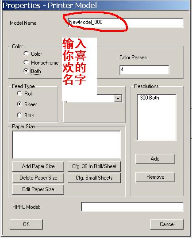Cancel the Printer Model dialog
The image size is (192, 238).
167,224
